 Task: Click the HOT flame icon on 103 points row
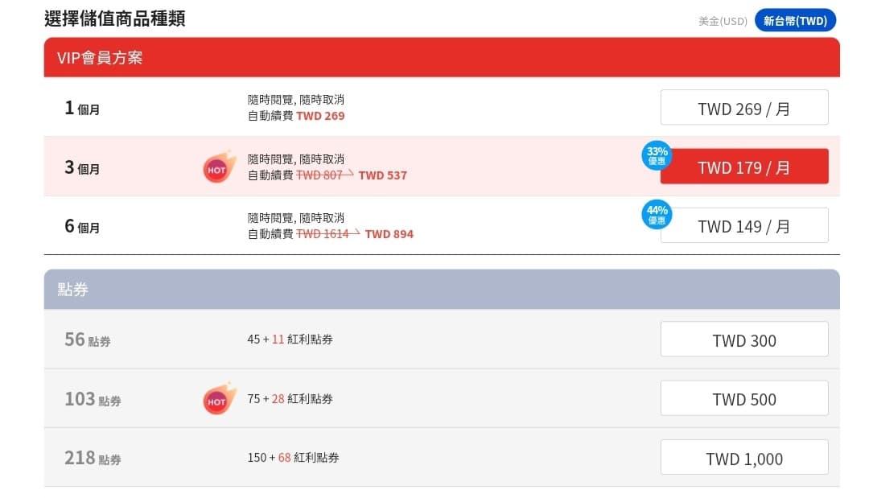[220, 397]
